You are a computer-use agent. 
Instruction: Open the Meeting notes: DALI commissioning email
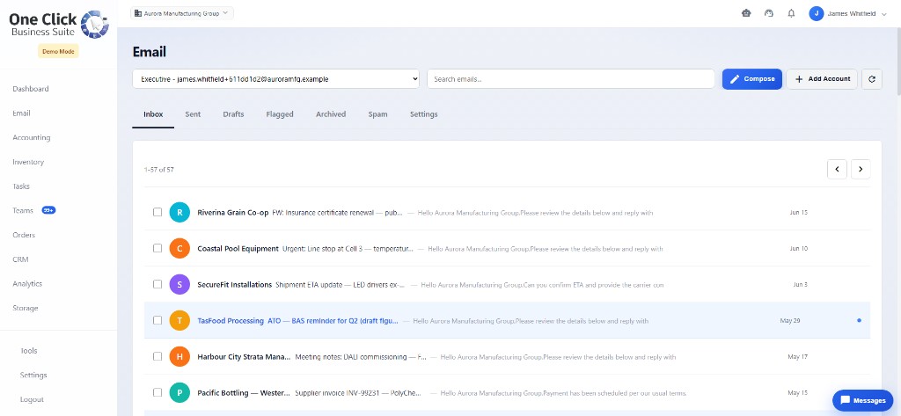pyautogui.click(x=361, y=357)
